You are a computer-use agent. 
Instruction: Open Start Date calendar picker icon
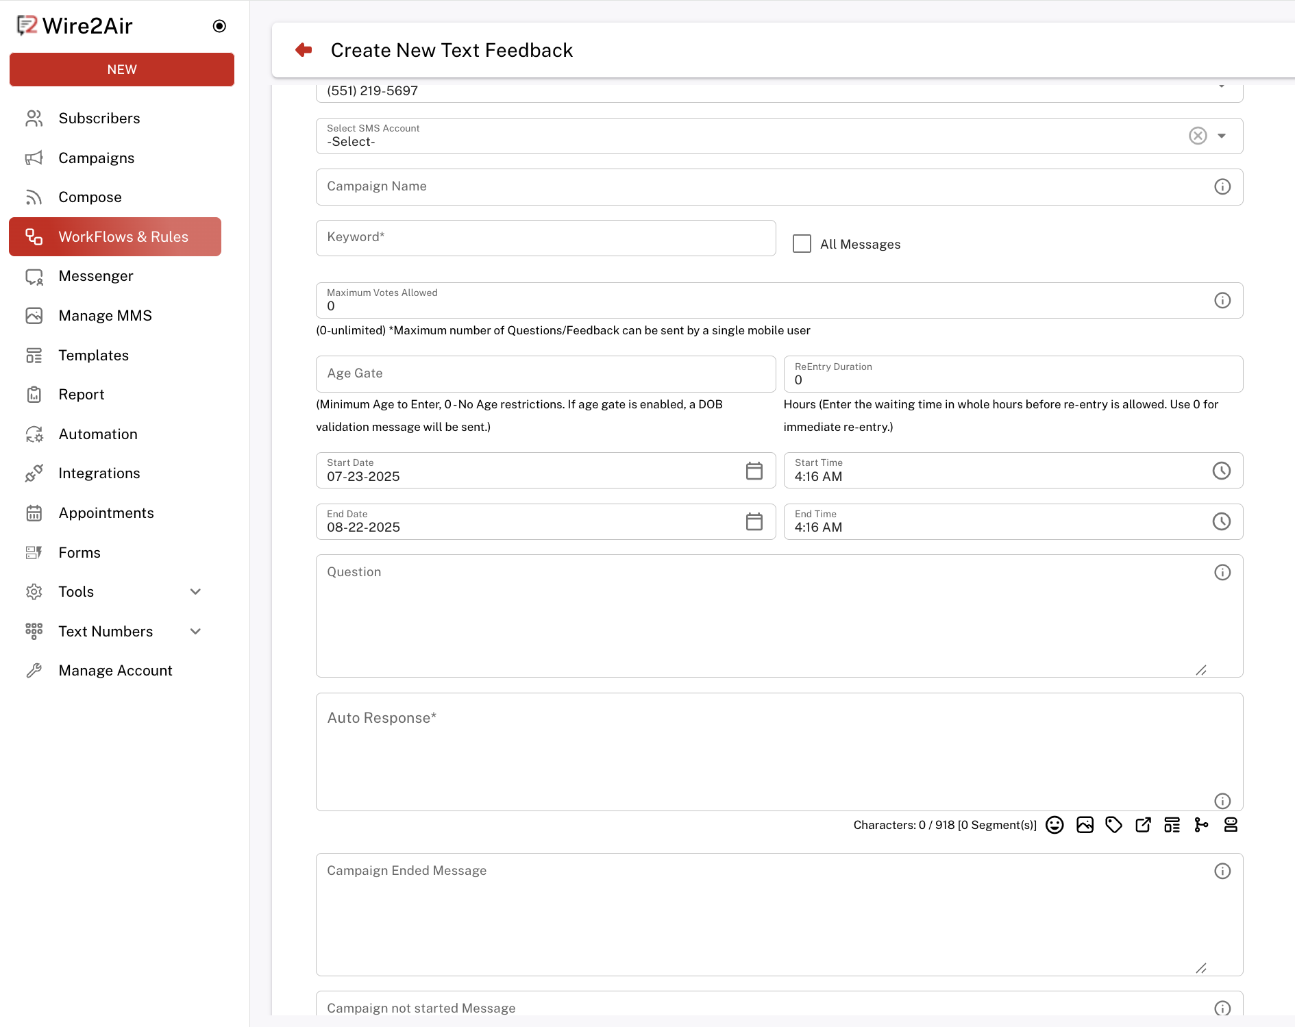tap(754, 471)
